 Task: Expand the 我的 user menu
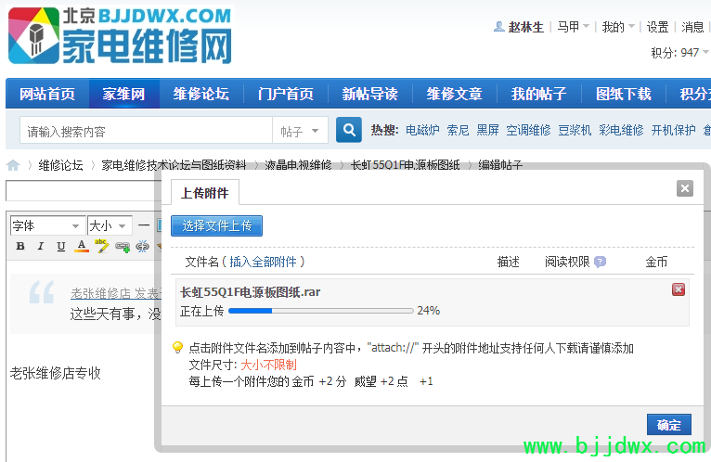pos(617,27)
